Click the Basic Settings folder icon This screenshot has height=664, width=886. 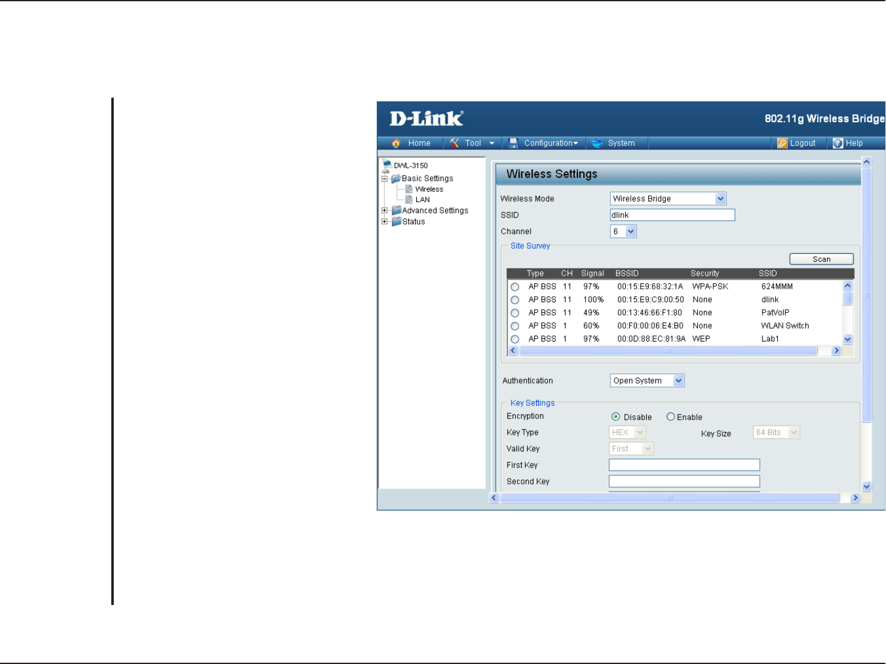coord(396,179)
